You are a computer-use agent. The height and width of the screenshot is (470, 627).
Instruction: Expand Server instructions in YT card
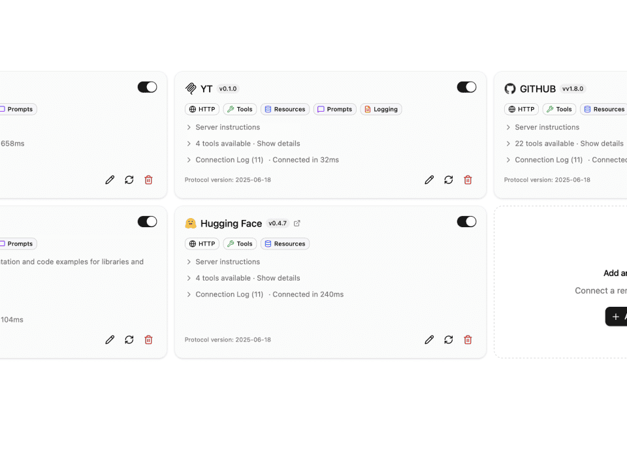(223, 127)
